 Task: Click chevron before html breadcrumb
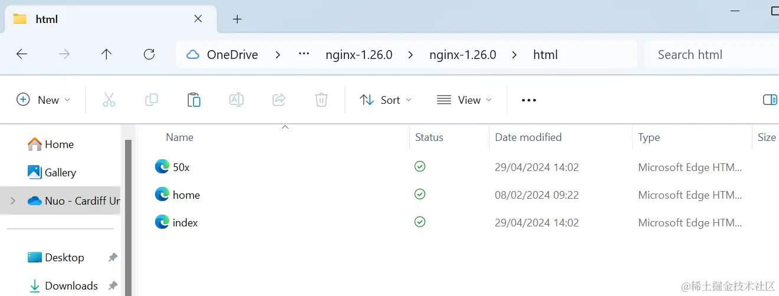pyautogui.click(x=515, y=55)
